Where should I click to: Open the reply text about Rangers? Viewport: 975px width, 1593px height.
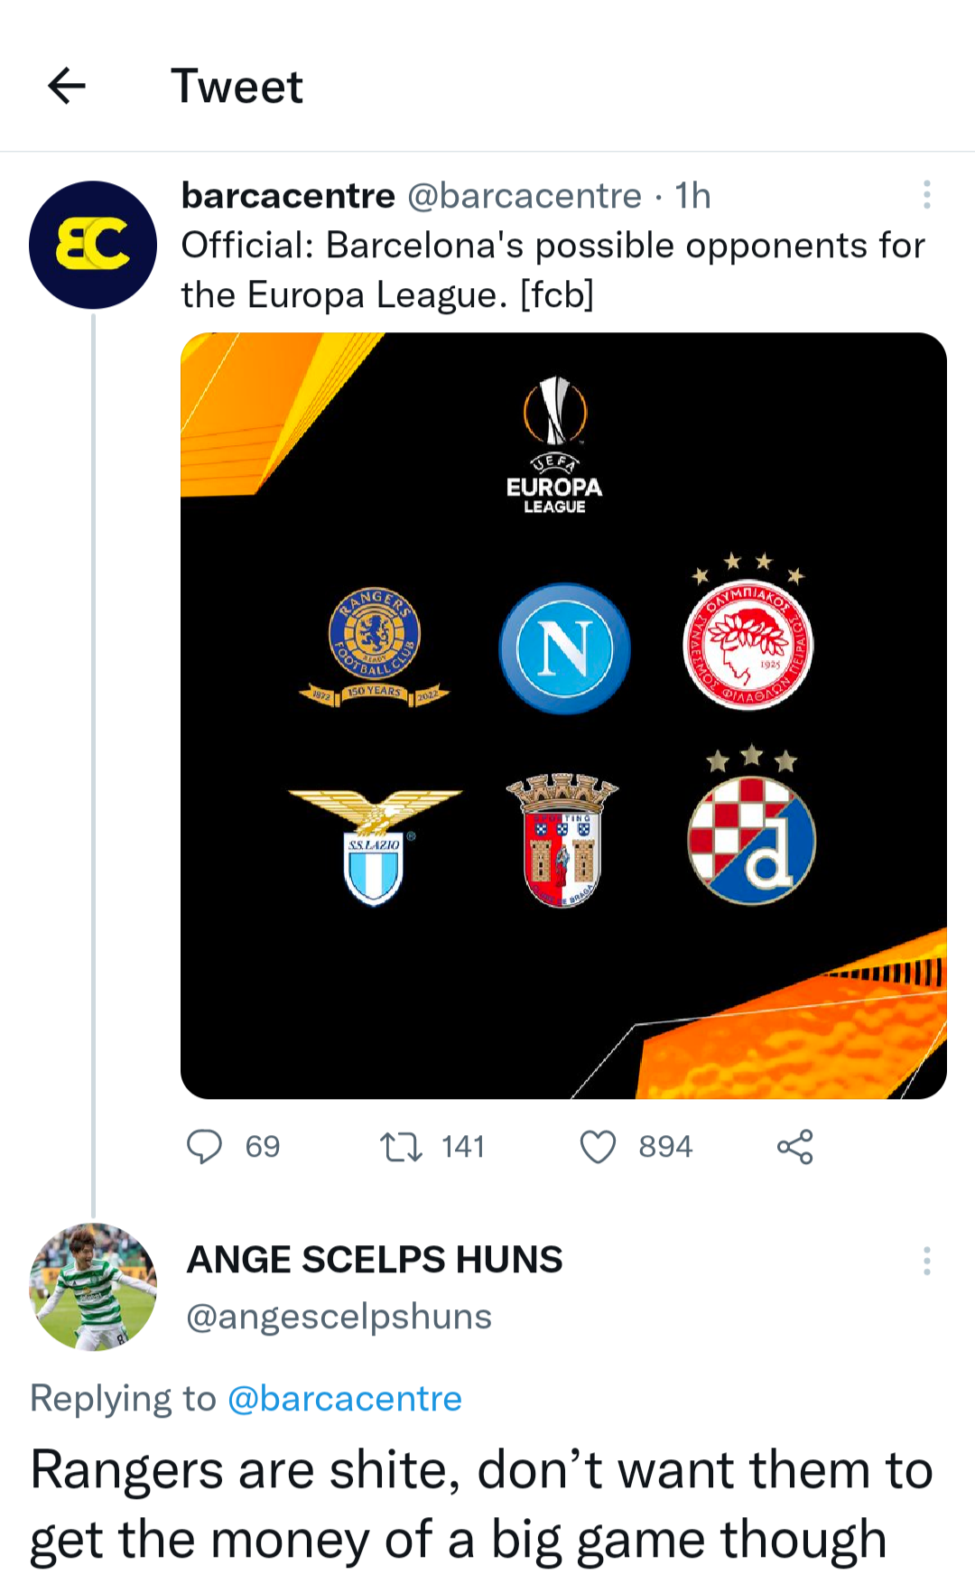(481, 1505)
